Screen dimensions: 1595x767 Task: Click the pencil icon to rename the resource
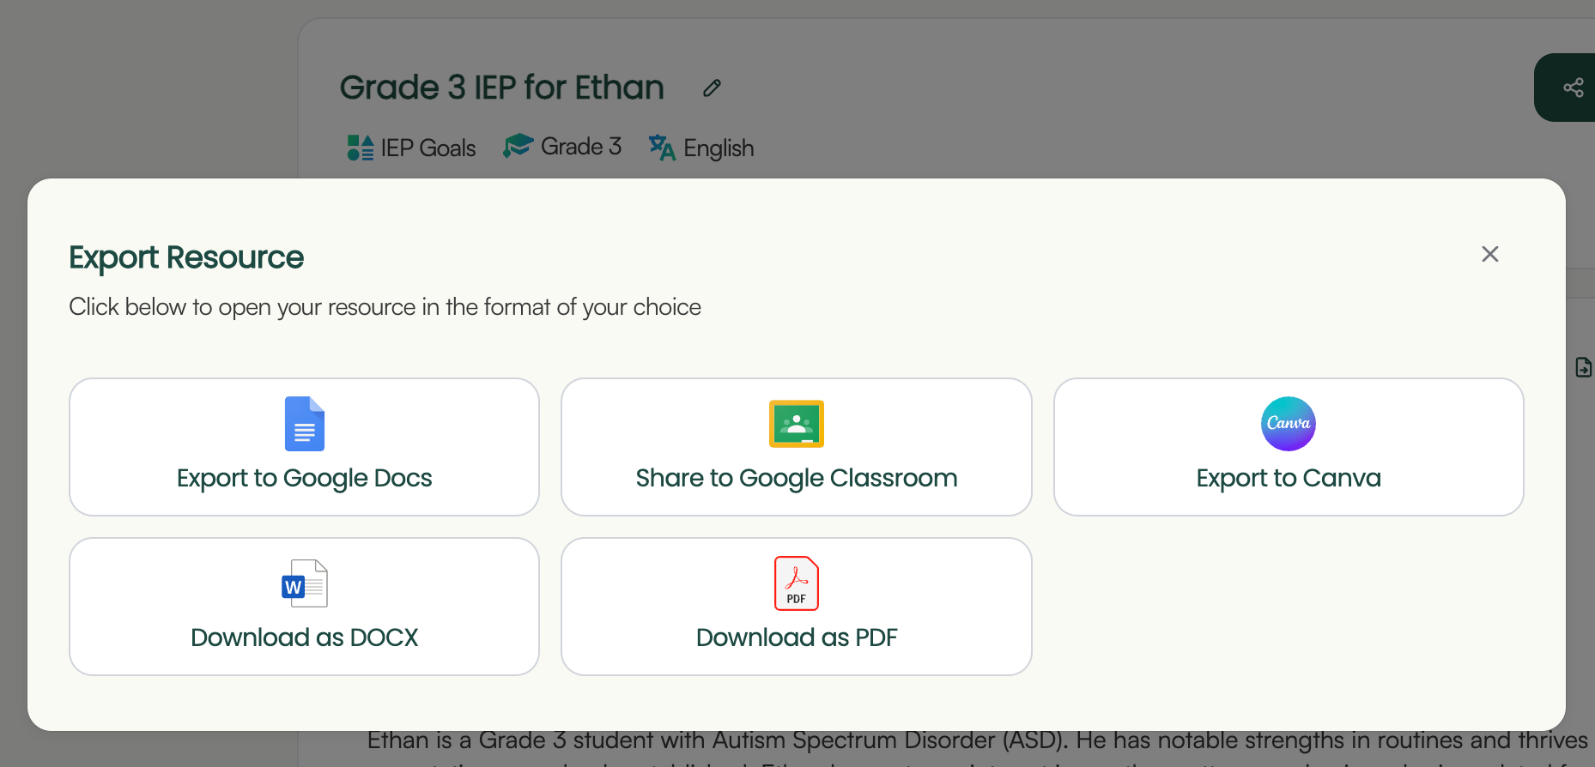pyautogui.click(x=711, y=88)
